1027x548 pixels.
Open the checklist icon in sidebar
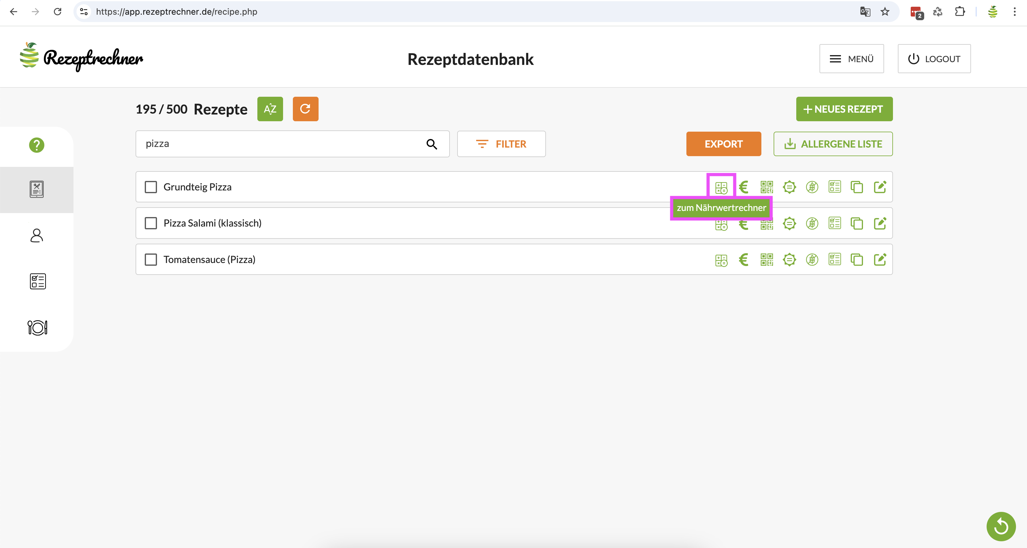(38, 282)
